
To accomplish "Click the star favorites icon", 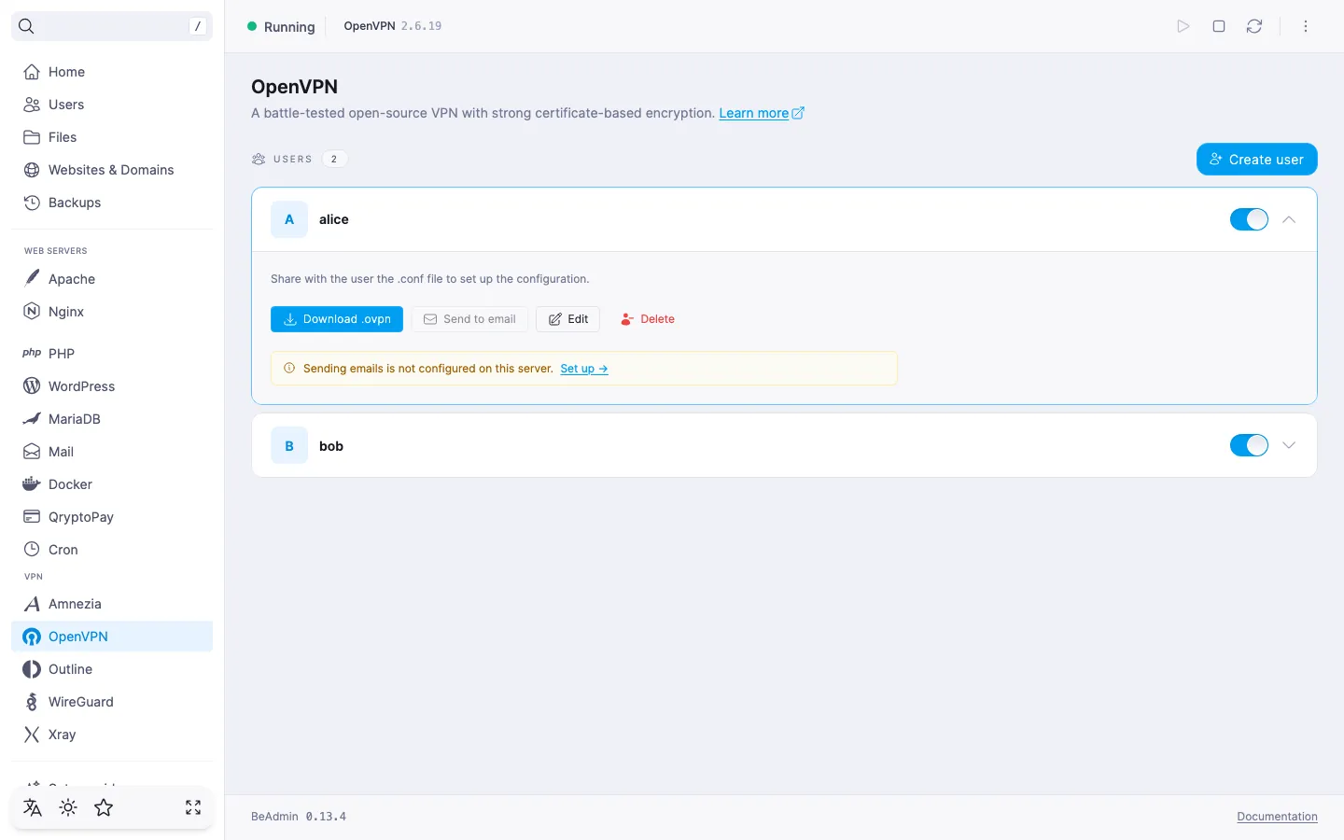I will point(104,808).
